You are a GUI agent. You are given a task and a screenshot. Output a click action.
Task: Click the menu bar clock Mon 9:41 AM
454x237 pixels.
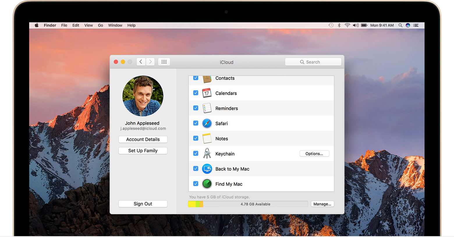point(382,25)
